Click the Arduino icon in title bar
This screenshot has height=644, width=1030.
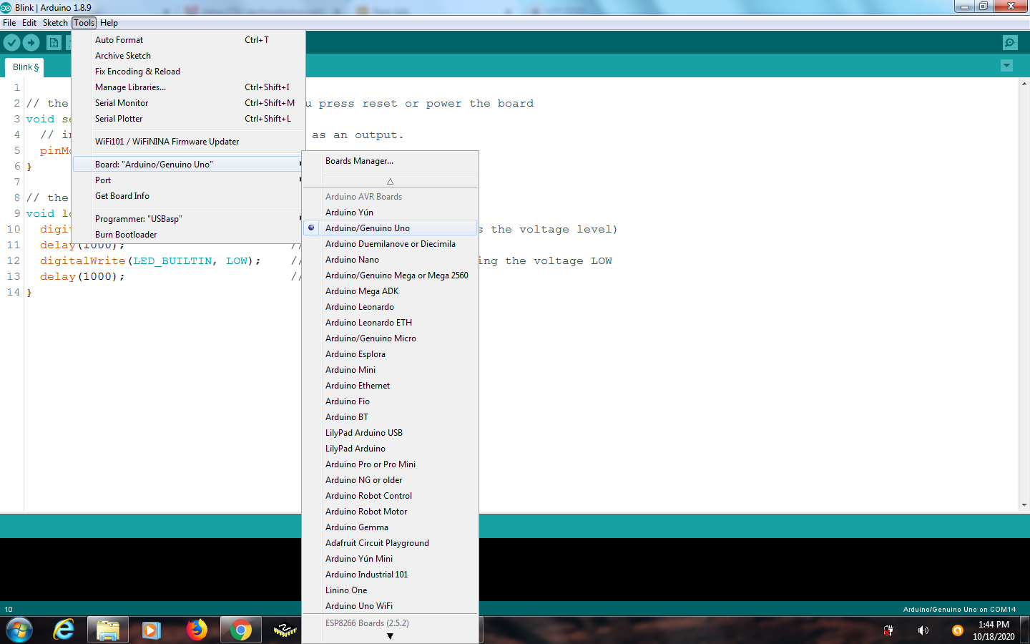coord(6,7)
